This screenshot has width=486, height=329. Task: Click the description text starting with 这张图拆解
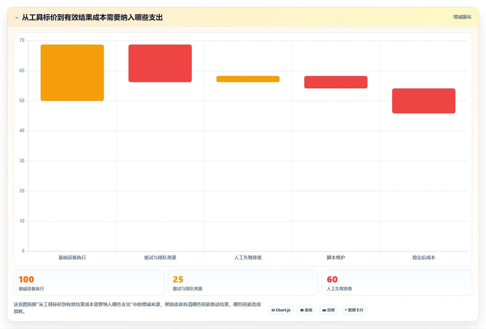[137, 308]
